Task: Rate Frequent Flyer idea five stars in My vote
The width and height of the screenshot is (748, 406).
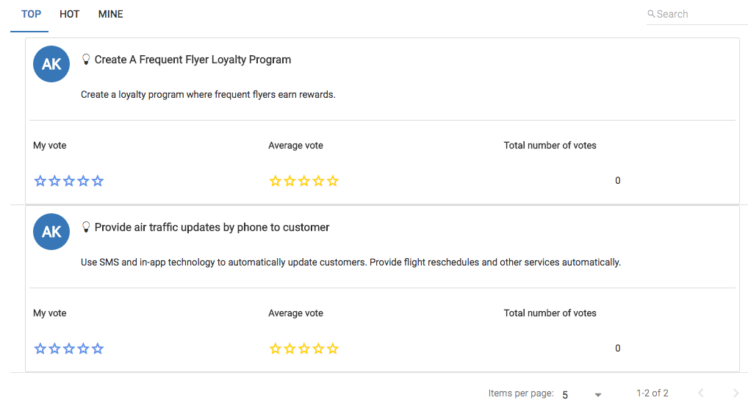Action: click(98, 181)
